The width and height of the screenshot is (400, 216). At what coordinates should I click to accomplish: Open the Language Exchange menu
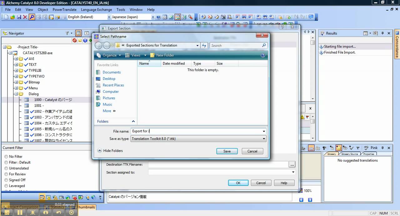[x=96, y=10]
